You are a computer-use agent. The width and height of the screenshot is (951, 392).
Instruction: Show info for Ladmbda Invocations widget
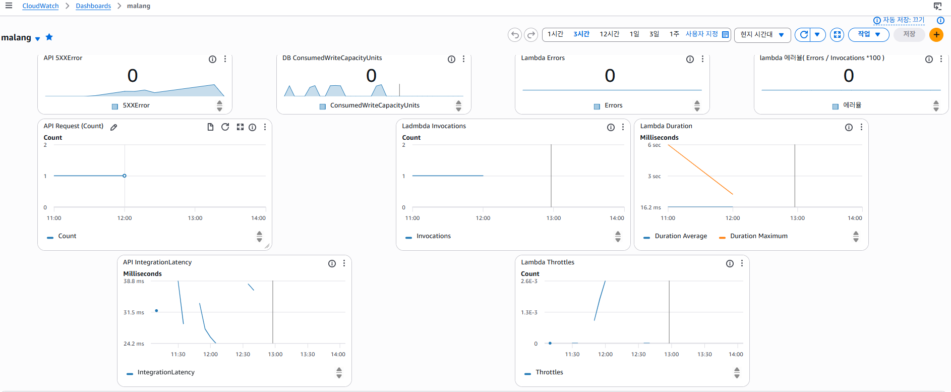click(611, 127)
